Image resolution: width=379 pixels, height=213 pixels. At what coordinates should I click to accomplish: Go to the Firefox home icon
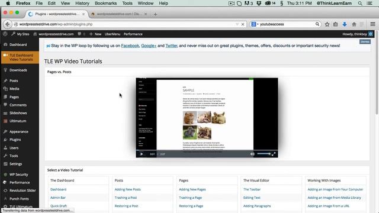click(354, 24)
